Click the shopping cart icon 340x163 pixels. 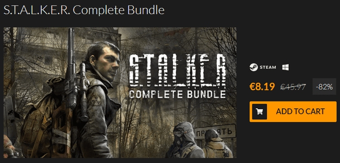(259, 112)
